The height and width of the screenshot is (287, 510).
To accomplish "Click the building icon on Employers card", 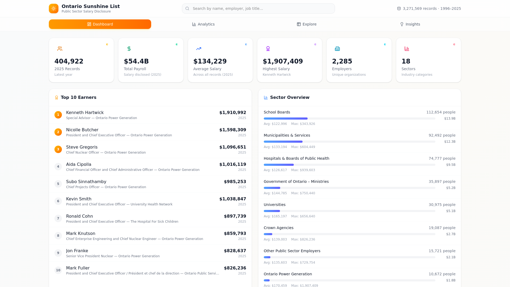I will (337, 49).
